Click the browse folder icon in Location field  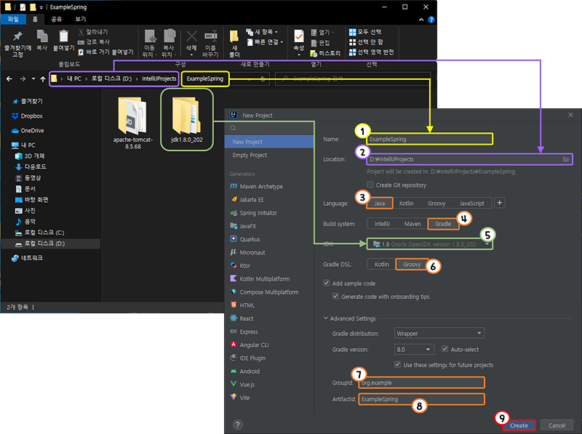pyautogui.click(x=566, y=159)
